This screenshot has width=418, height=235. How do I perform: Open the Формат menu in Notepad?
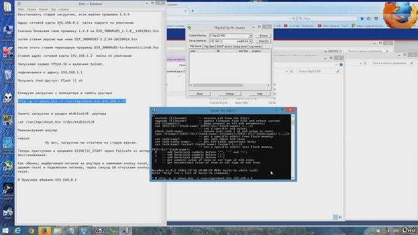44,9
